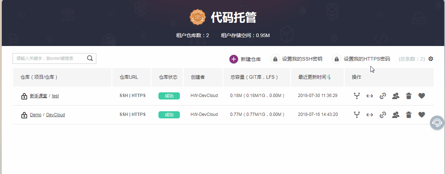Click the code arrows icon in DevCloud row
The width and height of the screenshot is (445, 174).
(x=370, y=115)
